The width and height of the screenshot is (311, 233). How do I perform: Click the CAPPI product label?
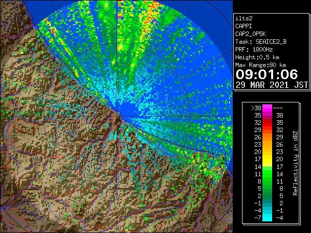click(243, 26)
